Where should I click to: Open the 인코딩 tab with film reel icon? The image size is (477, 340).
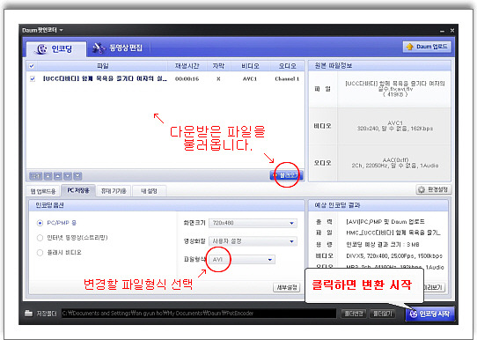click(x=56, y=49)
